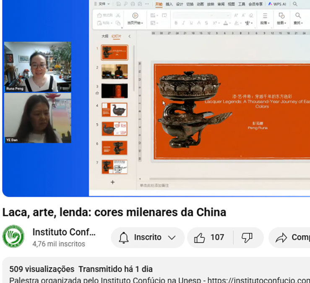Toggle underline text formatting
The height and width of the screenshot is (283, 310).
click(191, 23)
